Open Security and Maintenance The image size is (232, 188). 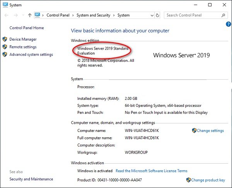pyautogui.click(x=31, y=179)
